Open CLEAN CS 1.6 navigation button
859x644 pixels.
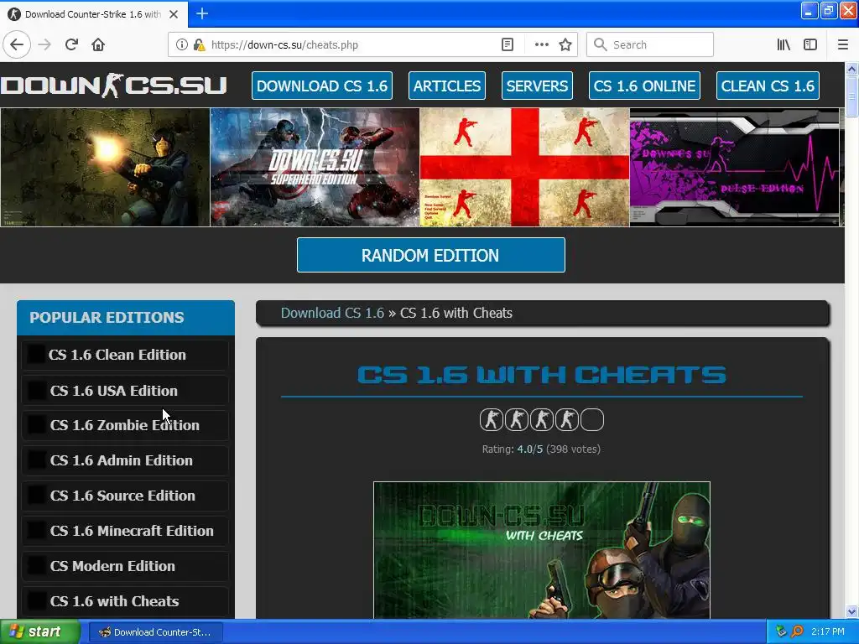[x=768, y=86]
